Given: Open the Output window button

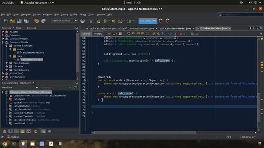Looking at the screenshot, I should [13, 137].
